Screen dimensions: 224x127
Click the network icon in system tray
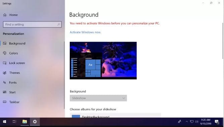pos(192,122)
